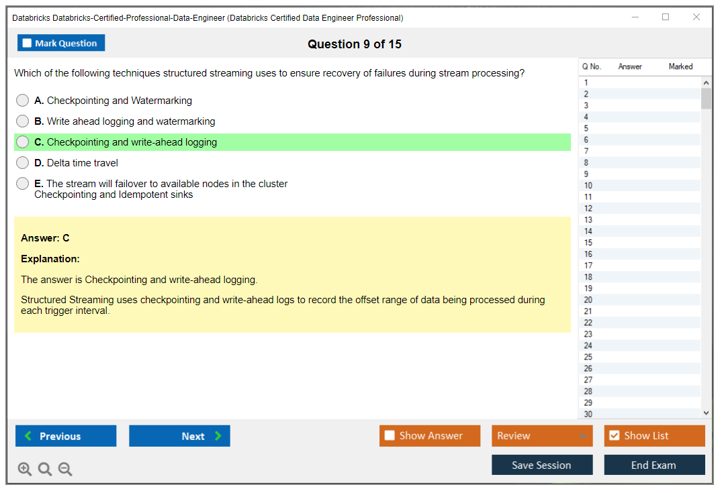Go to the Next question
722x493 pixels.
pyautogui.click(x=179, y=436)
